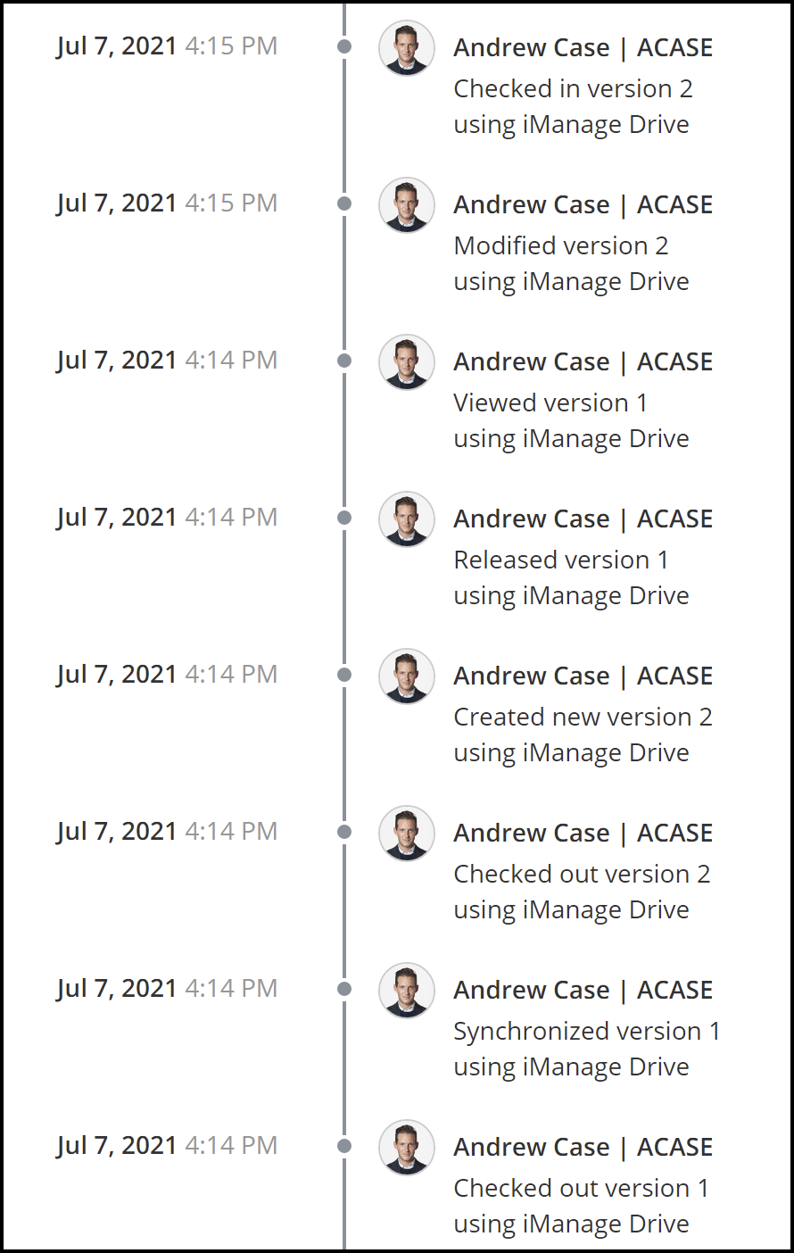Click 'Andrew Case | ACASE' beside the Released entry

pyautogui.click(x=583, y=519)
